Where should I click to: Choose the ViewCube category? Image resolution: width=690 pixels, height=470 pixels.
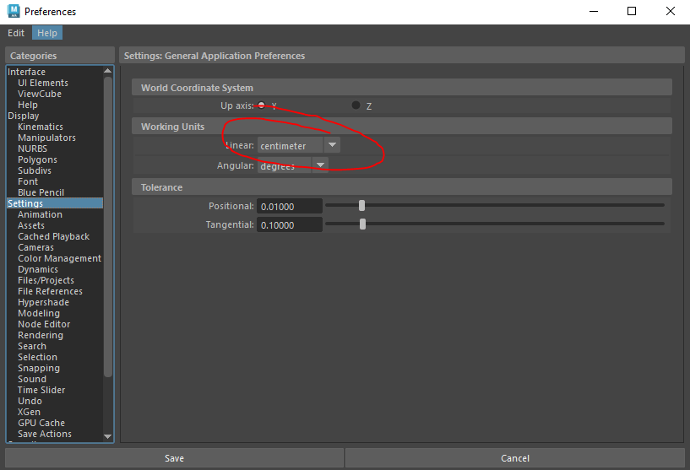tap(40, 94)
